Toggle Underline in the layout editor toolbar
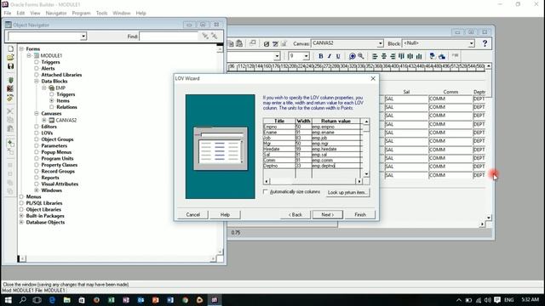The image size is (545, 306). click(x=338, y=56)
